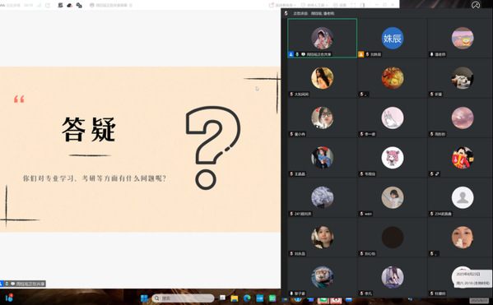The image size is (493, 305).
Task: Click the export share icon near meeting timer
Action: (48, 5)
